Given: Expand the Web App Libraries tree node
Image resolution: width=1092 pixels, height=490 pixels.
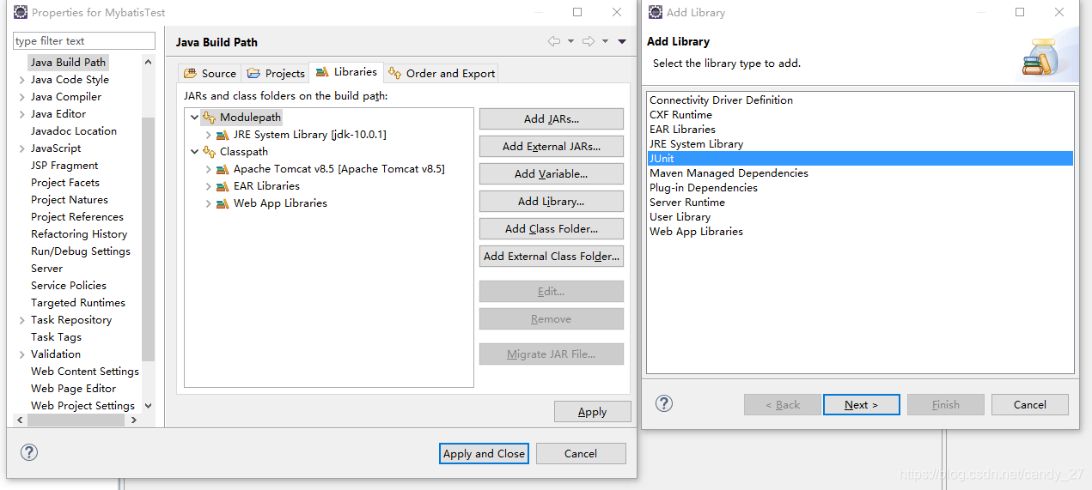Looking at the screenshot, I should [x=209, y=203].
